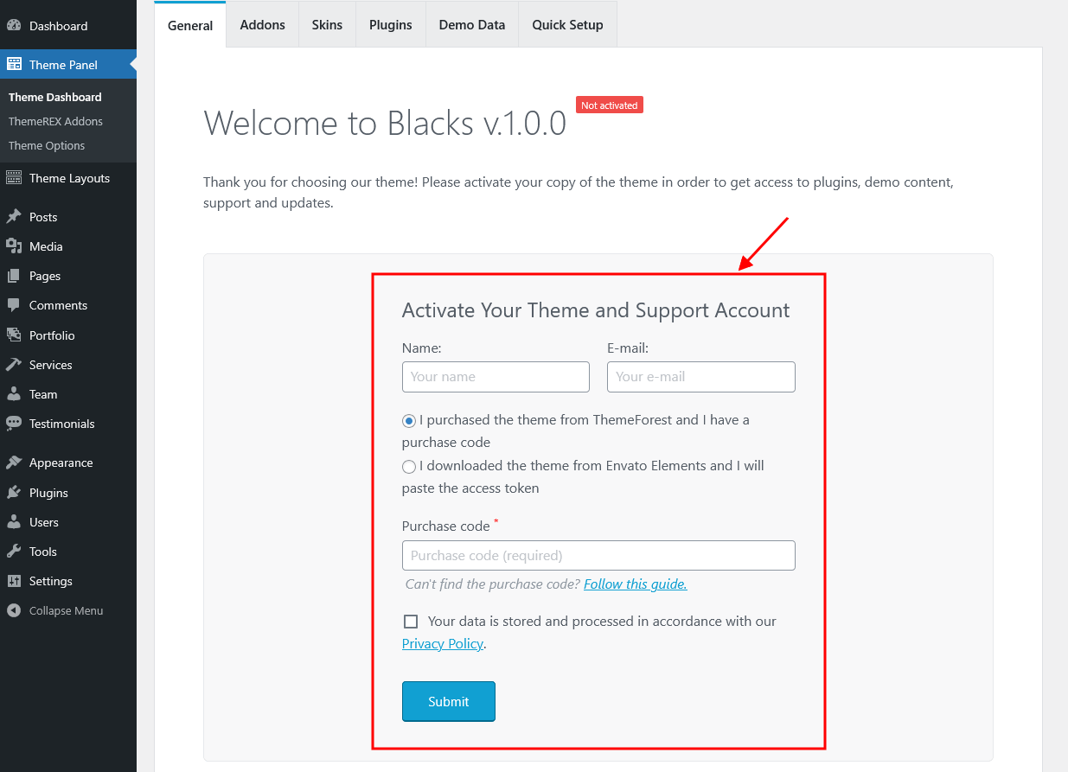Open Theme Options submenu item

(x=47, y=145)
